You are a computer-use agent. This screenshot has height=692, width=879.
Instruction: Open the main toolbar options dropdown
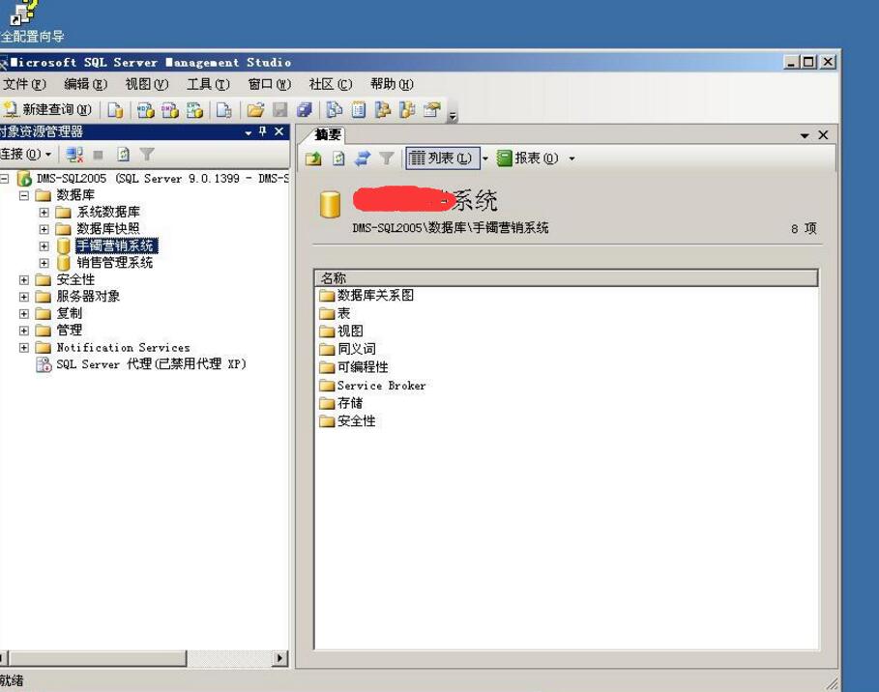pyautogui.click(x=453, y=115)
